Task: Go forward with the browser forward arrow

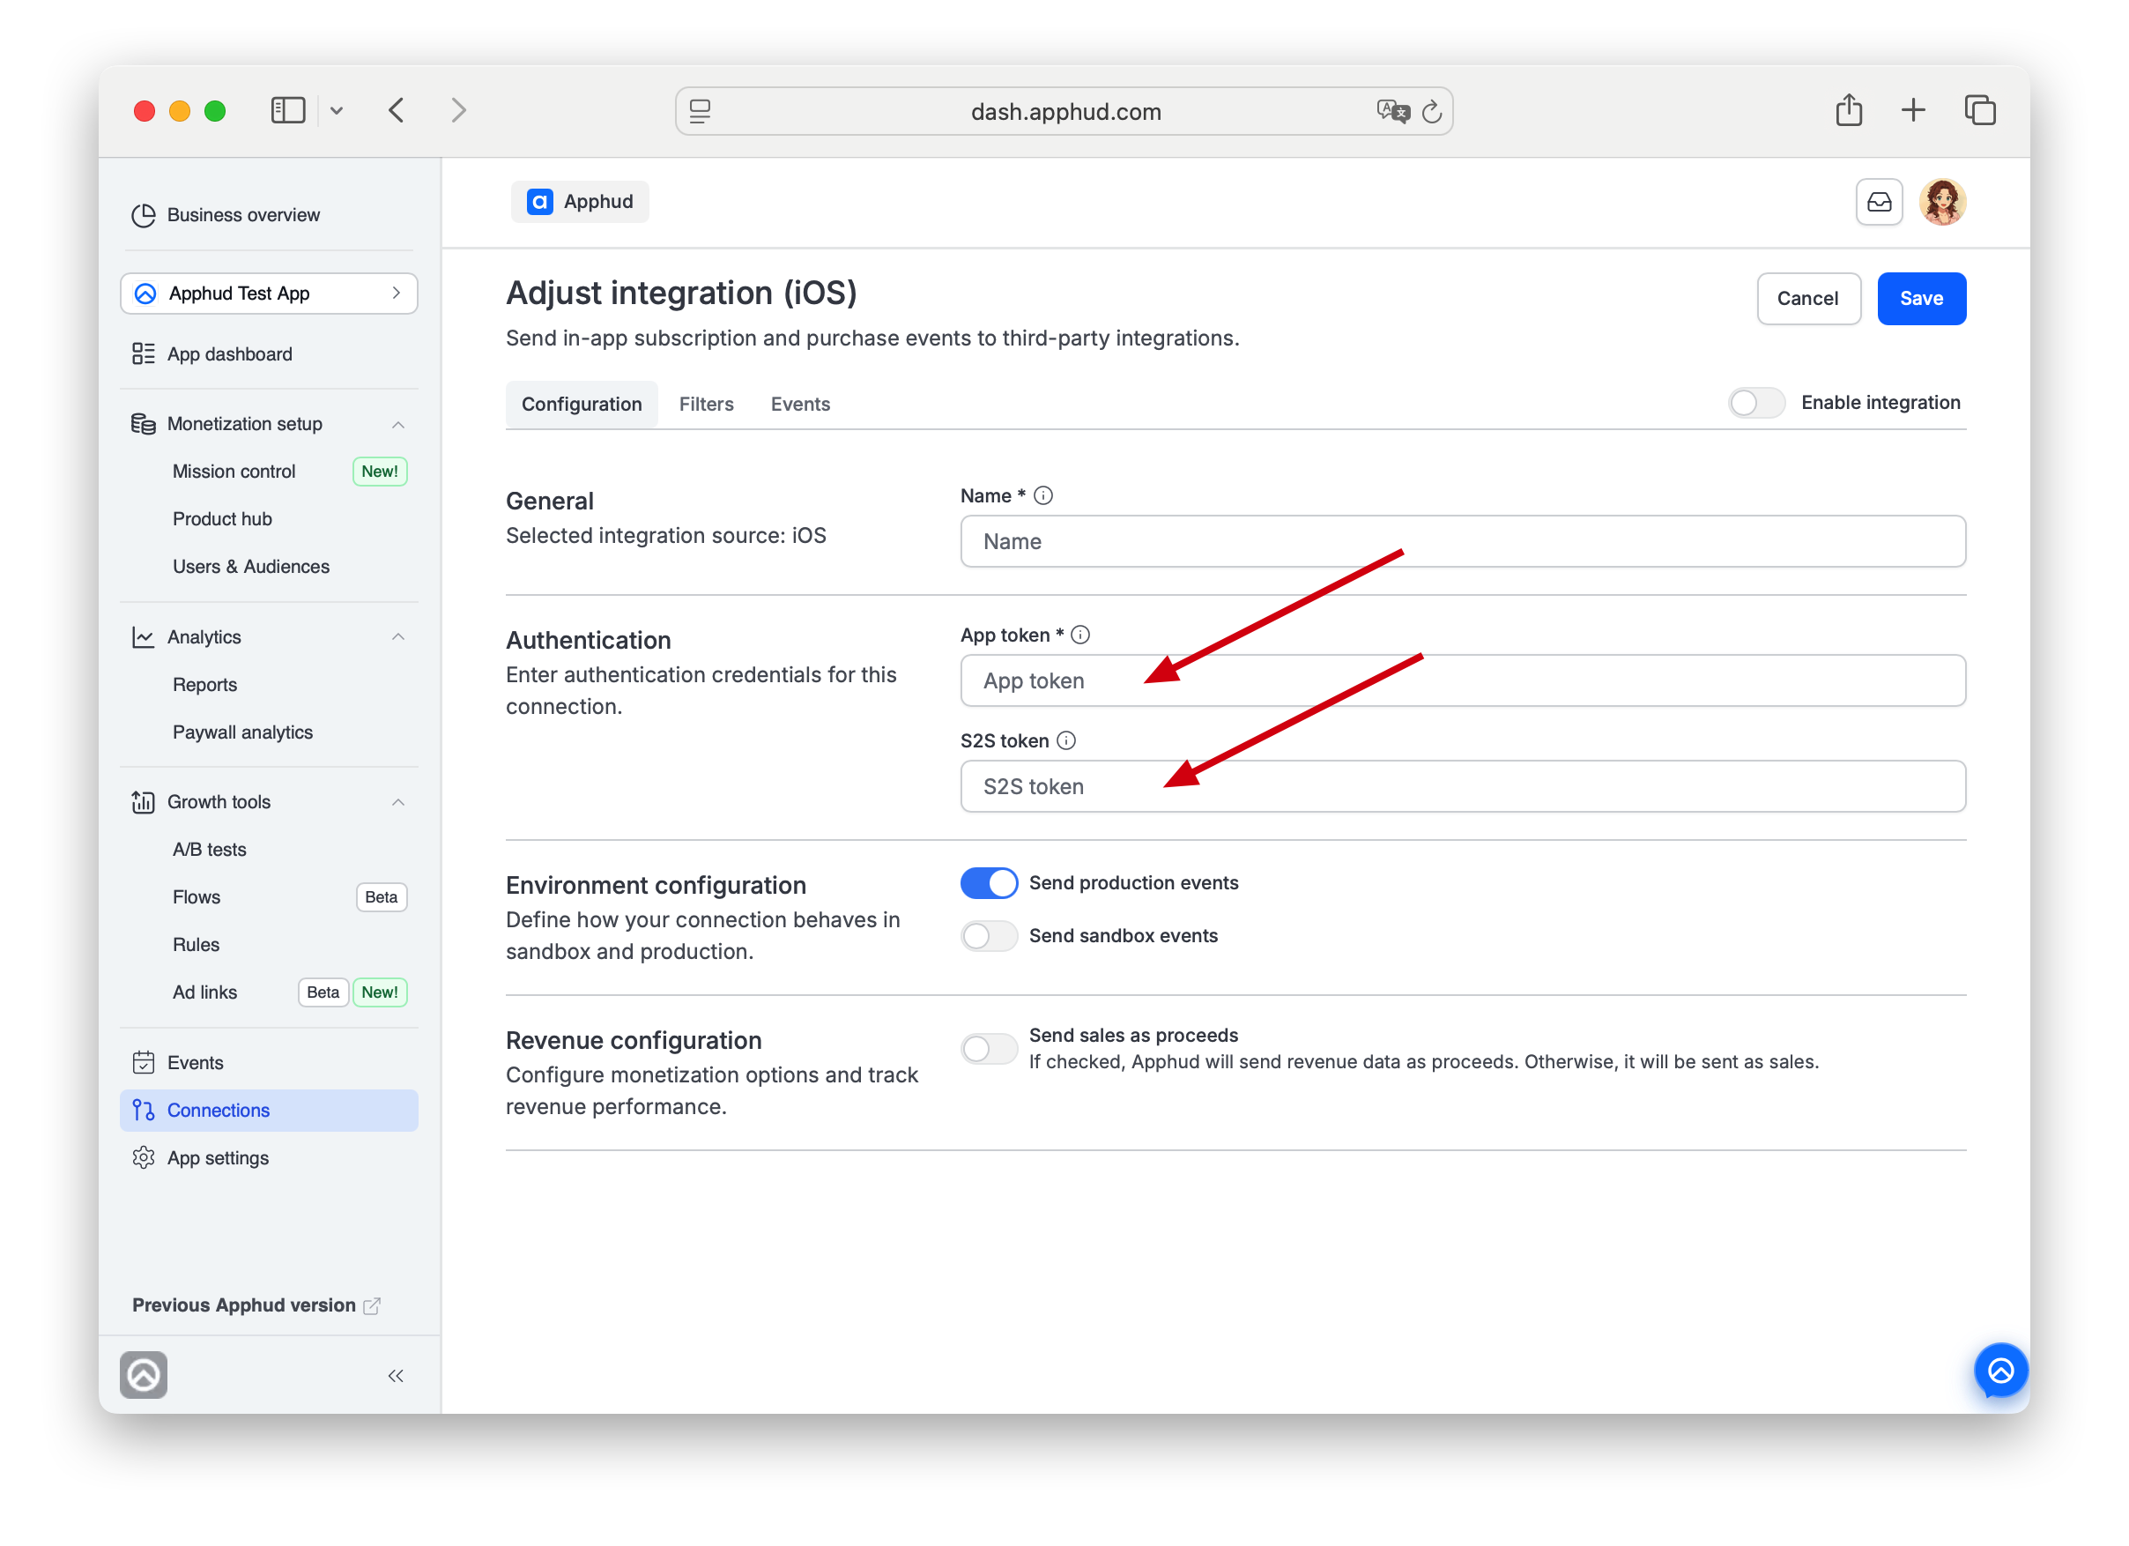Action: 458,111
